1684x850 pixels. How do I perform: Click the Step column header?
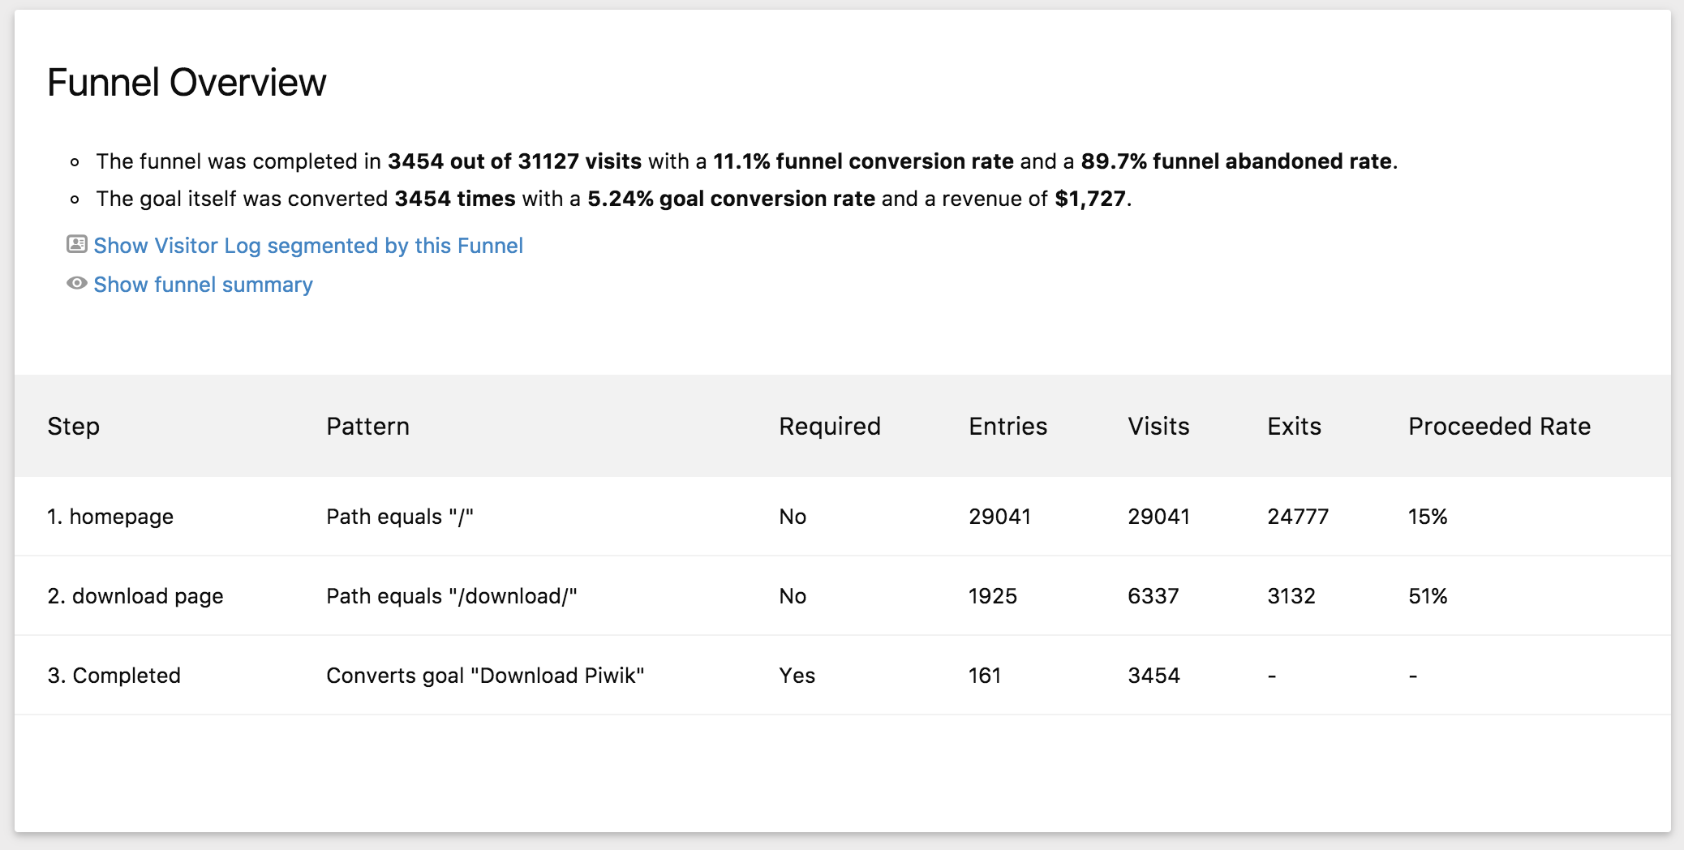(73, 427)
